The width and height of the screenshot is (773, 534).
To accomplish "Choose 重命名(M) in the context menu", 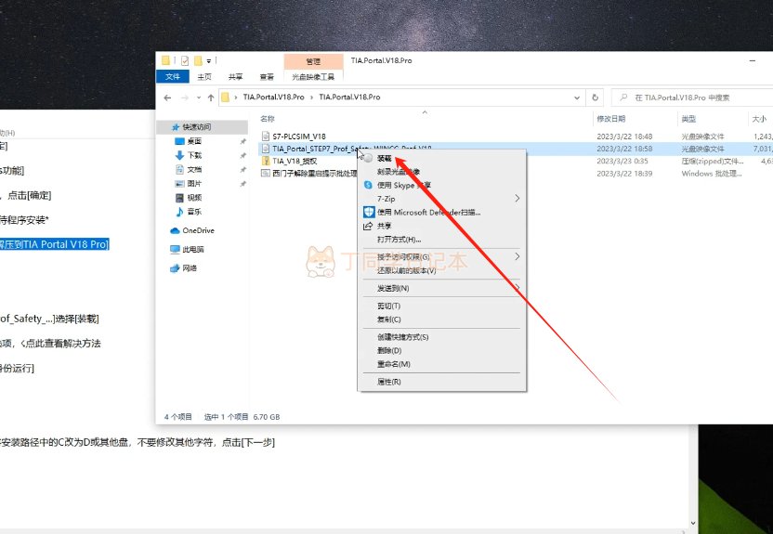I will pyautogui.click(x=441, y=364).
